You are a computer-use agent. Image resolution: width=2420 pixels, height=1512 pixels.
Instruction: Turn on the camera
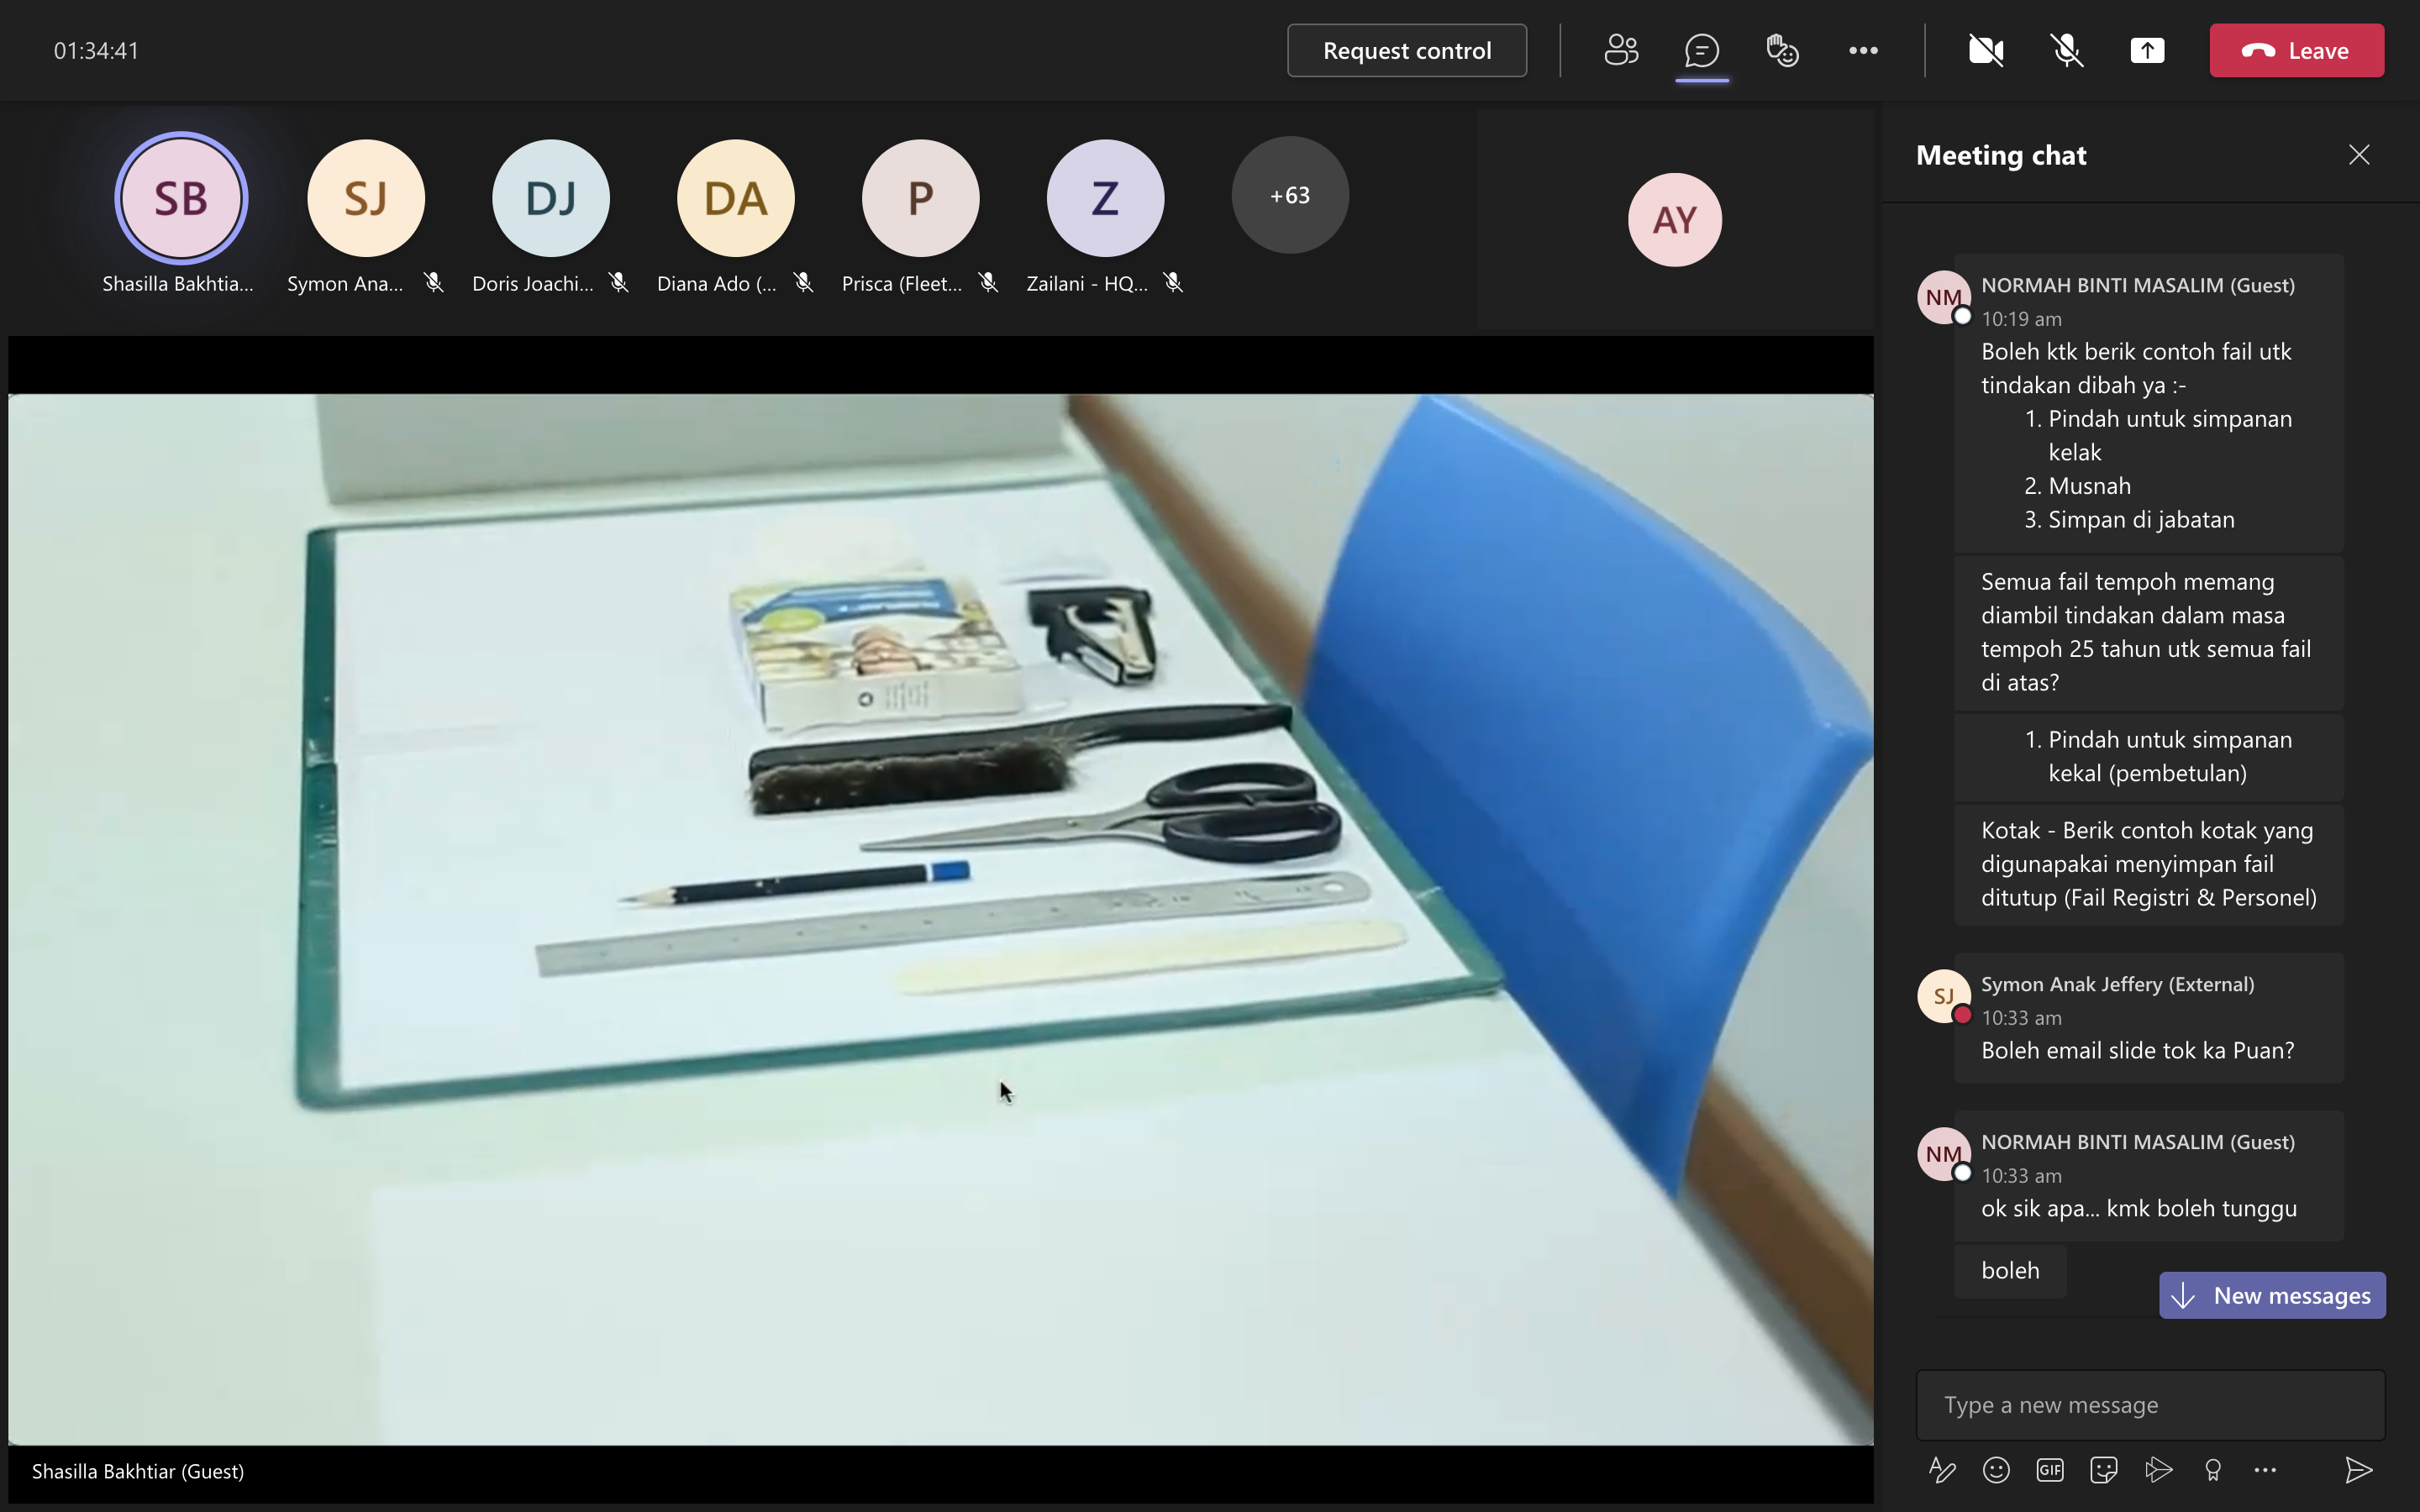point(1986,51)
